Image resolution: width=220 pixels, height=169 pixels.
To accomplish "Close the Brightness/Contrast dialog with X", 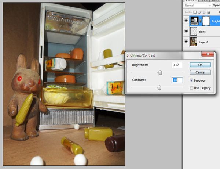I will (208, 54).
